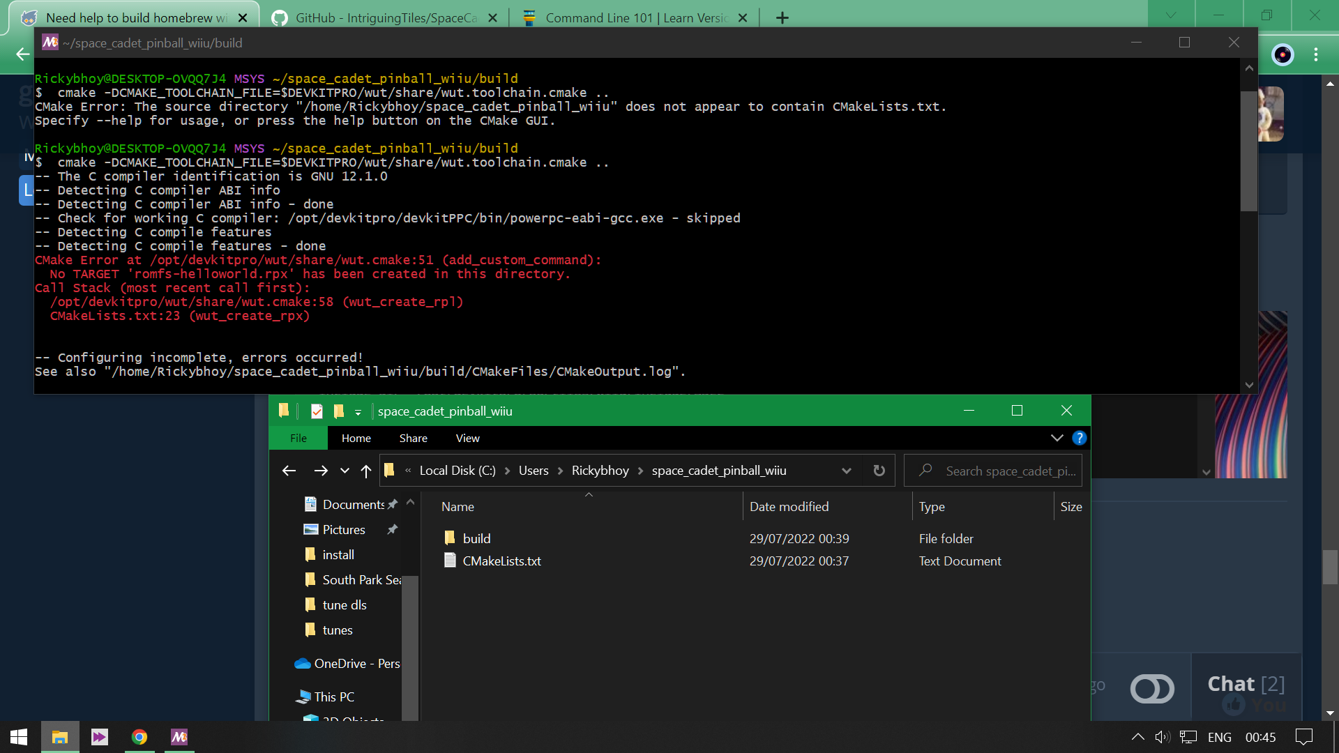
Task: Open the address bar history dropdown
Action: [x=847, y=471]
